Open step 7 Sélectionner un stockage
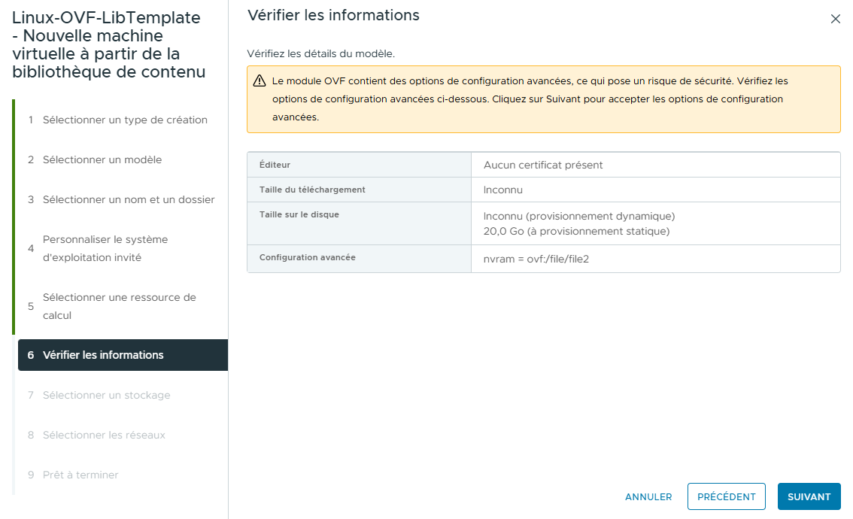Viewport: 853px width, 519px height. tap(105, 394)
